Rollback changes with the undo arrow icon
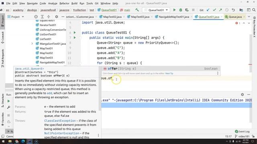The image size is (257, 144). click(x=233, y=10)
